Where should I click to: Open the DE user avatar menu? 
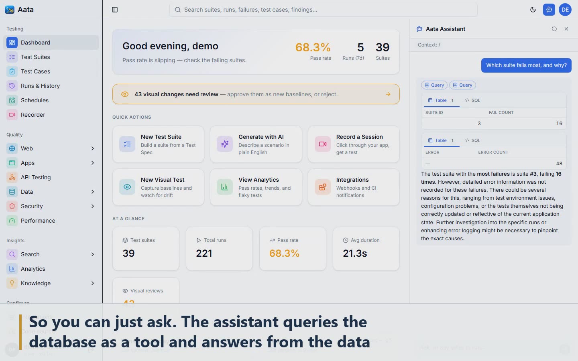click(x=565, y=10)
